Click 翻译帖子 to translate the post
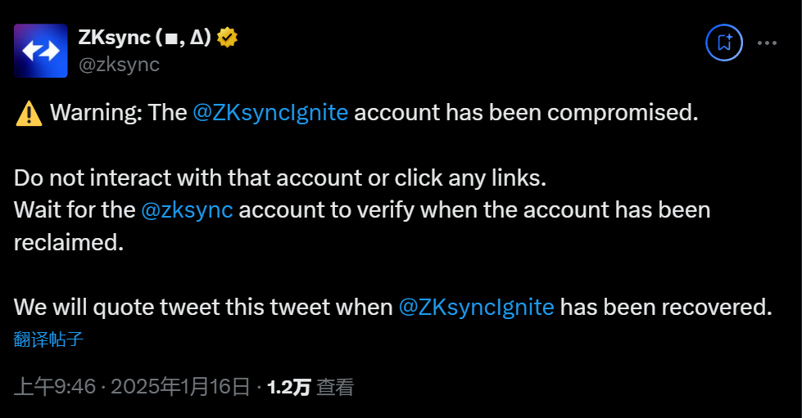The width and height of the screenshot is (802, 418). tap(49, 339)
